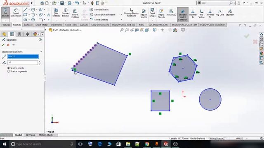Viewport: 264px width, 148px height.
Task: Choose the Sketch points radio option
Action: point(8,68)
